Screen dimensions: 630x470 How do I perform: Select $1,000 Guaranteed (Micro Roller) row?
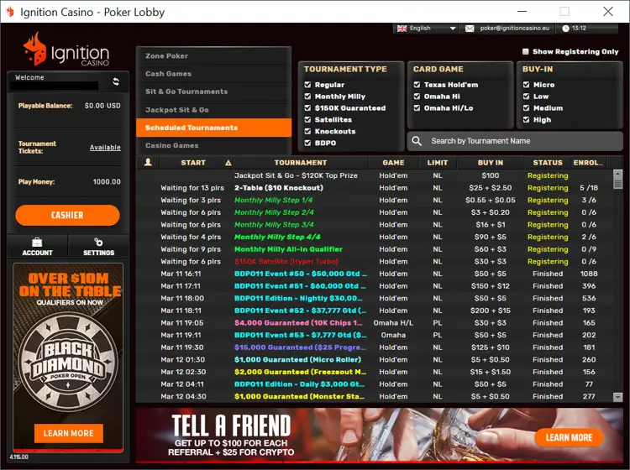point(375,359)
